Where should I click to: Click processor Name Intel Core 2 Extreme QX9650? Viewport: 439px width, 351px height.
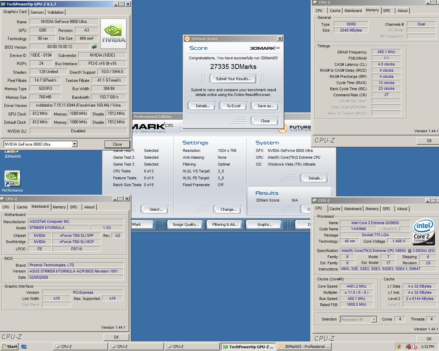(375, 223)
